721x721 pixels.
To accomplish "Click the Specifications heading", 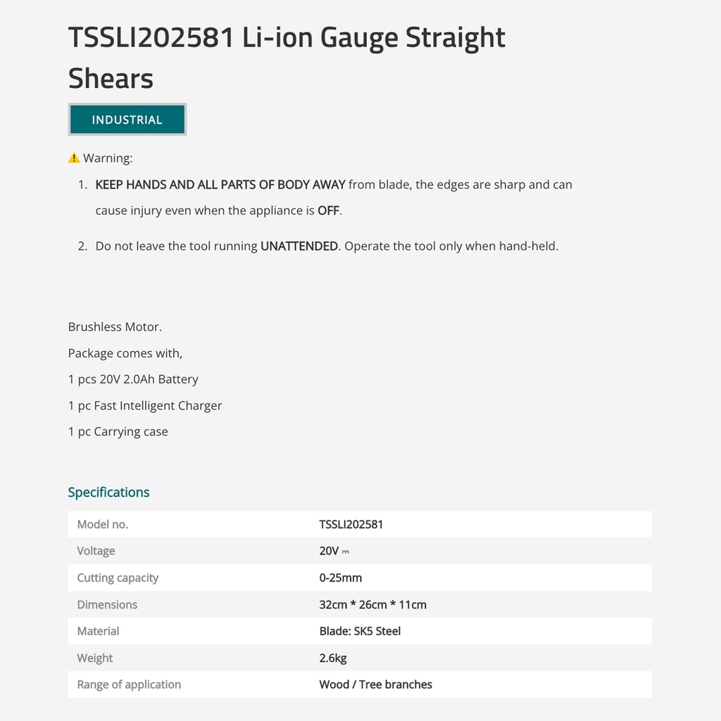I will [x=108, y=492].
